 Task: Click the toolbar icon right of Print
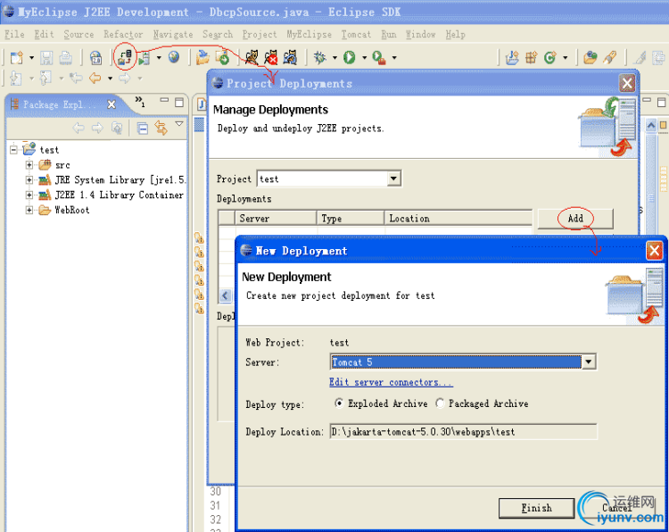(x=95, y=58)
